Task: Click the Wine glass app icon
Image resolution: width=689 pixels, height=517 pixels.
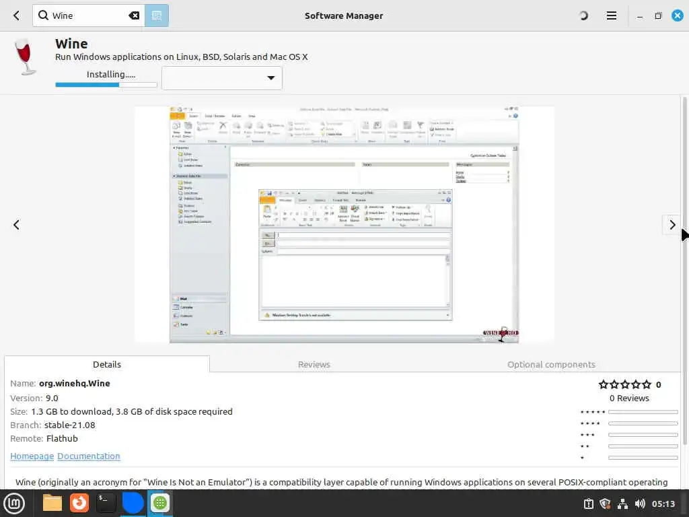Action: (25, 57)
